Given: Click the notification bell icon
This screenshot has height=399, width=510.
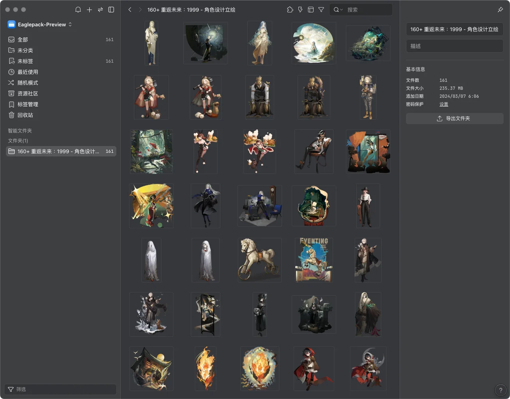Looking at the screenshot, I should (x=78, y=10).
